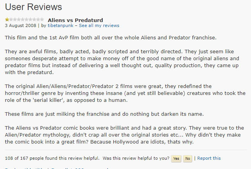The image size is (251, 169).
Task: Follow the 'See all my reviews' link
Action: (99, 25)
